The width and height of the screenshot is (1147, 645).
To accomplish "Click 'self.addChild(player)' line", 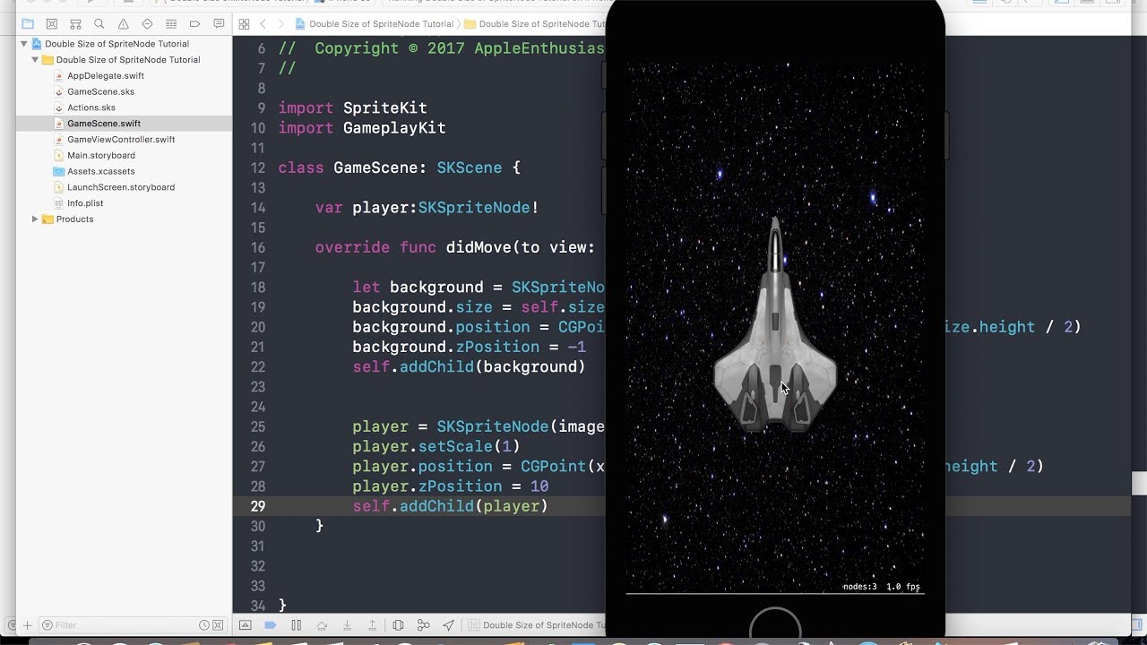I will click(x=450, y=506).
